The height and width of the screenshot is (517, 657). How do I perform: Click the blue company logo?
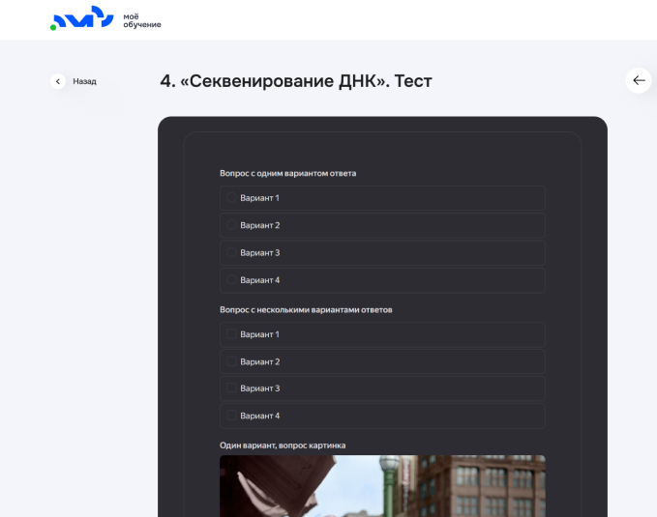point(82,17)
